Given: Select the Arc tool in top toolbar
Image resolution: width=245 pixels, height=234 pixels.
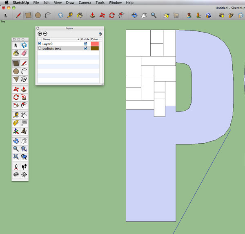Looking at the screenshot, I should coord(47,15).
